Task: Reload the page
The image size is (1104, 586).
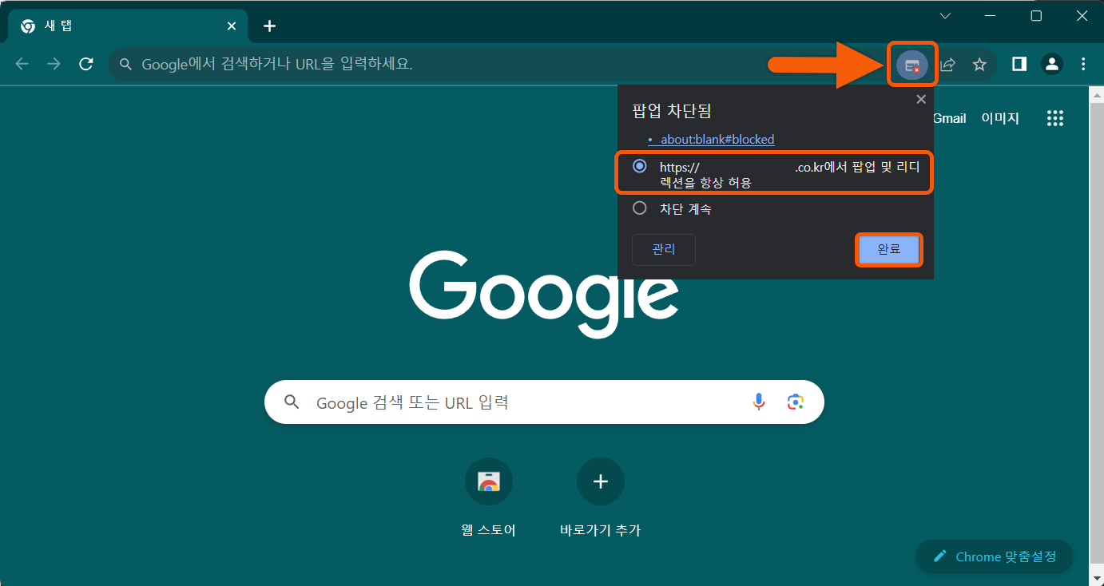Action: 86,64
